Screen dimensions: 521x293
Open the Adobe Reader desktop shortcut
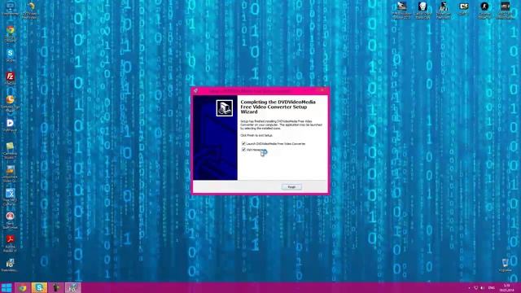point(10,243)
